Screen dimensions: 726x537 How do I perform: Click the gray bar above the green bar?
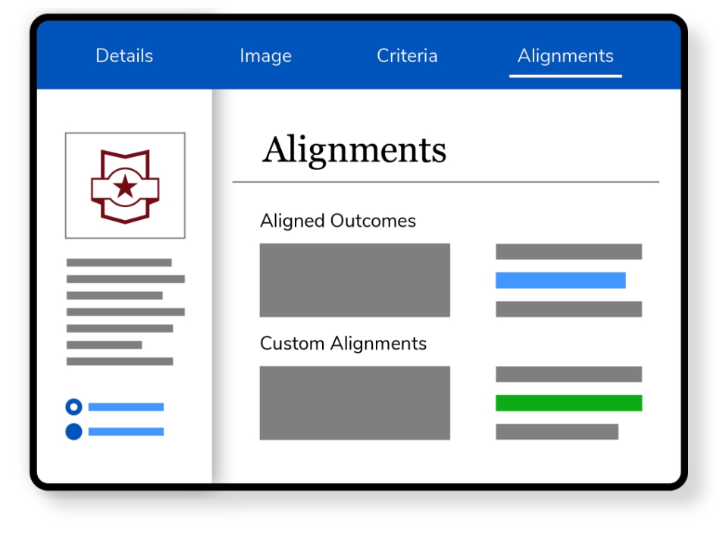568,375
